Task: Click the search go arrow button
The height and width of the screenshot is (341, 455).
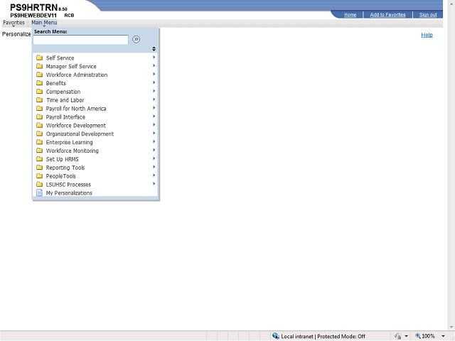Action: click(x=136, y=40)
